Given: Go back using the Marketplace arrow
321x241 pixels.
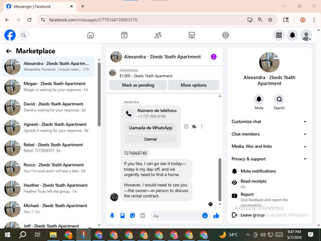Looking at the screenshot, I should [9, 51].
